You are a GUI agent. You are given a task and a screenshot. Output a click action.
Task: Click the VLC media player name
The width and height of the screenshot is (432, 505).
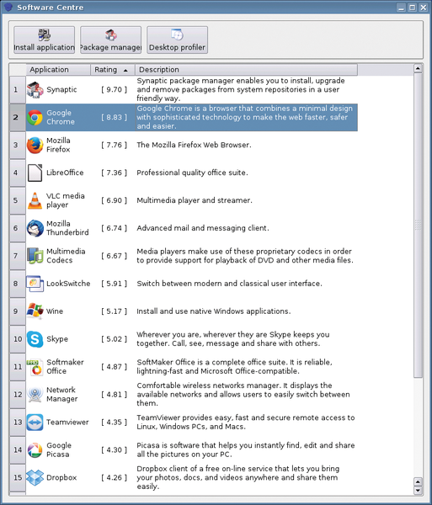tap(66, 200)
